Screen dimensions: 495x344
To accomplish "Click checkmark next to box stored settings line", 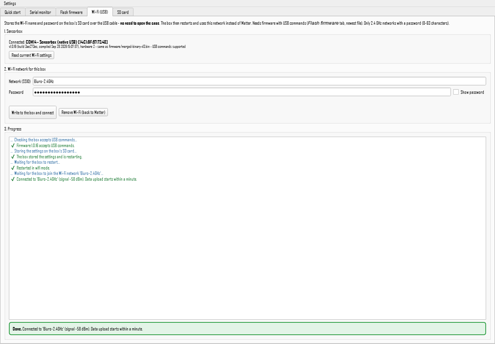I will click(x=13, y=157).
